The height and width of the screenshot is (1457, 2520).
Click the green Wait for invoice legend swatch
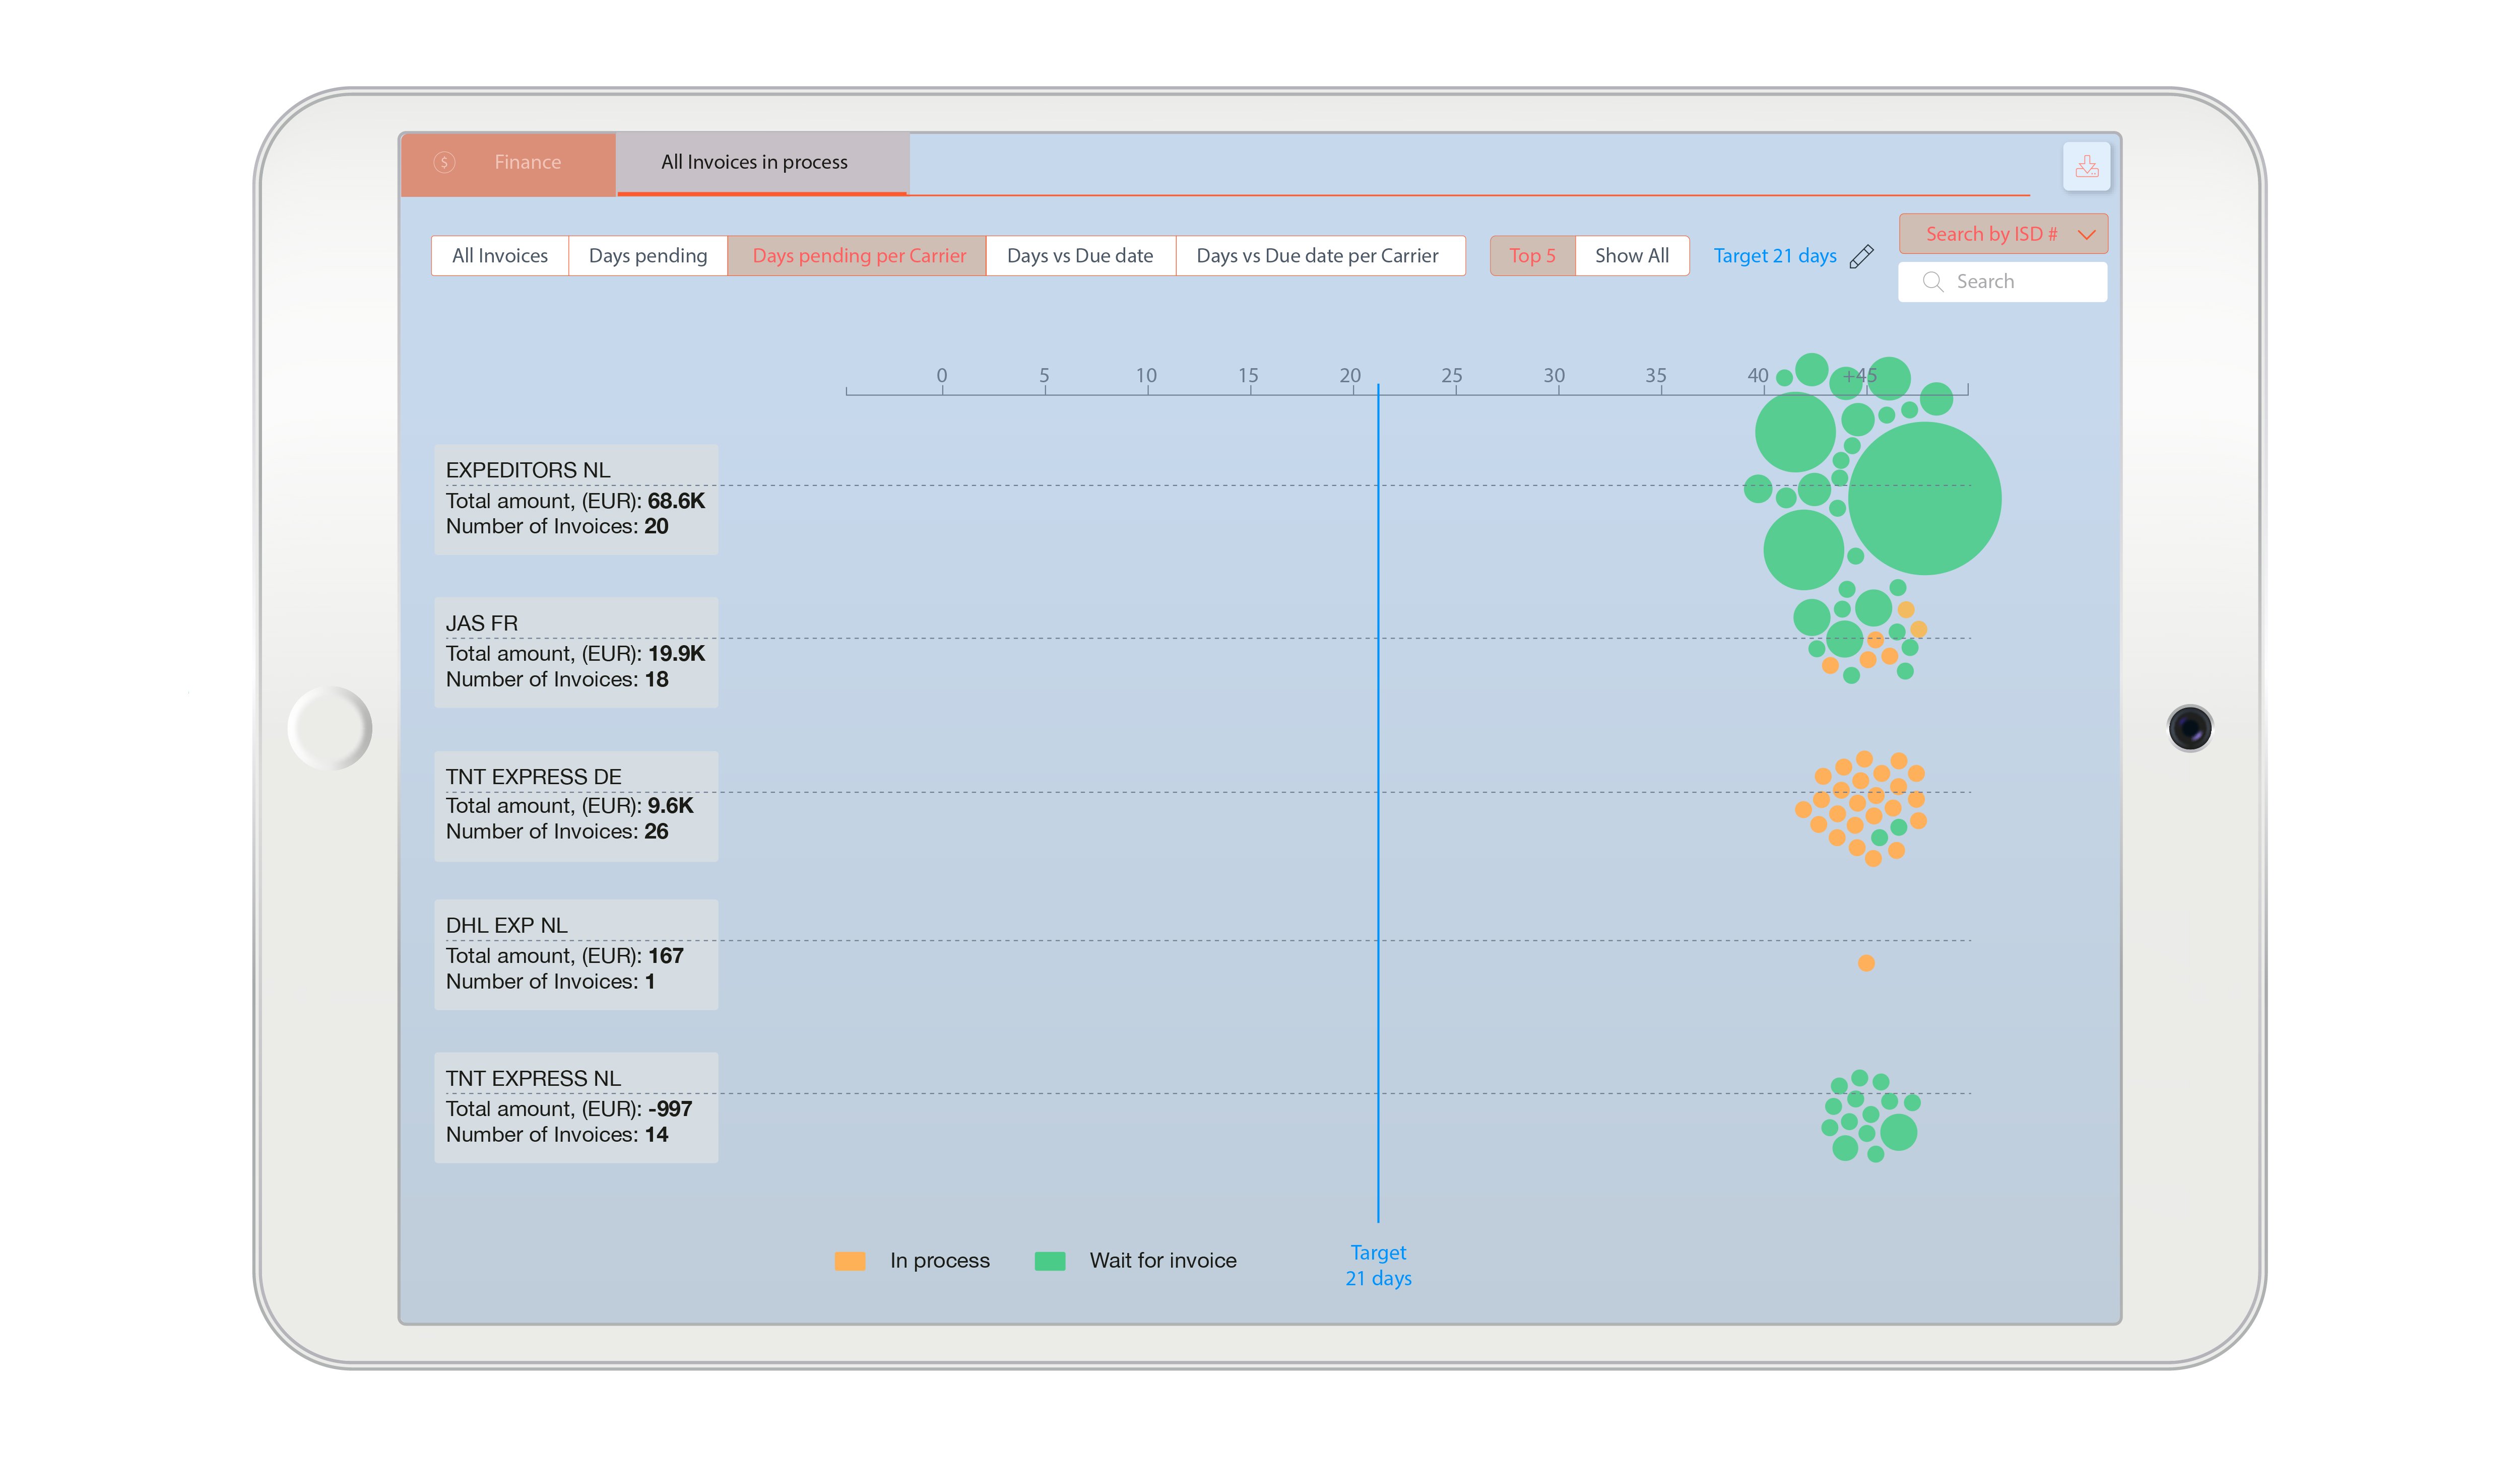coord(1049,1261)
